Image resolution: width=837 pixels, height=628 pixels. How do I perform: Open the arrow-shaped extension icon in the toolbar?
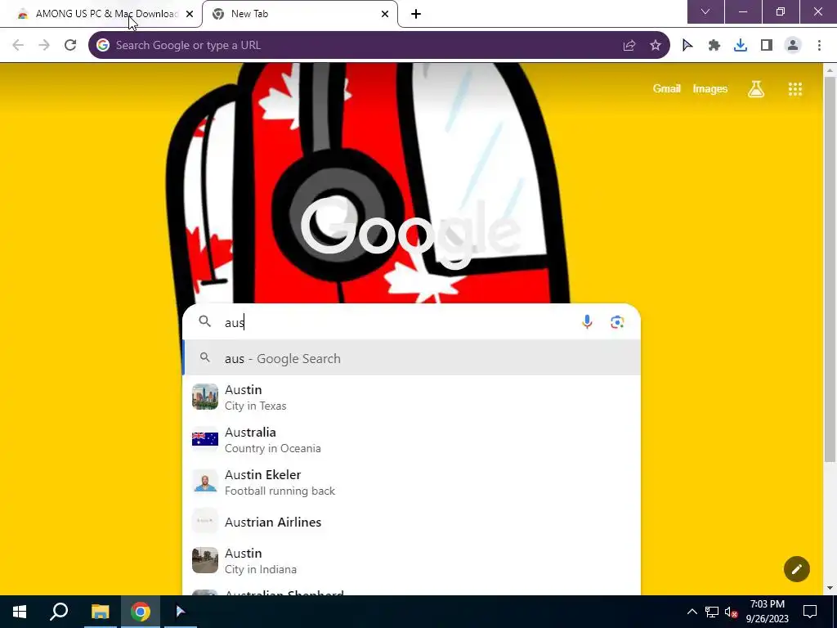[x=687, y=46]
